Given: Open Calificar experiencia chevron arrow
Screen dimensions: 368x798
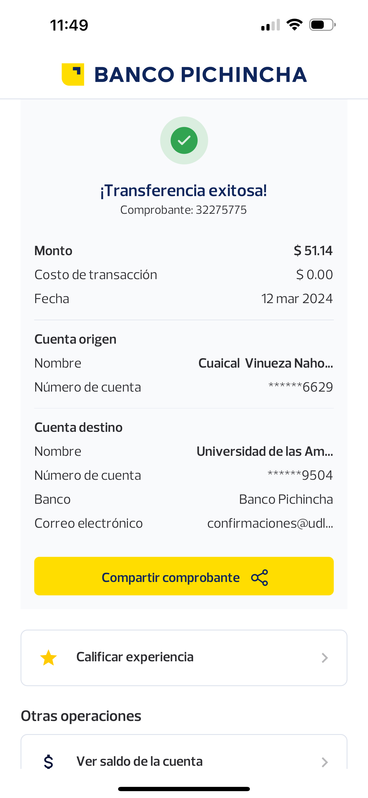Looking at the screenshot, I should click(324, 658).
